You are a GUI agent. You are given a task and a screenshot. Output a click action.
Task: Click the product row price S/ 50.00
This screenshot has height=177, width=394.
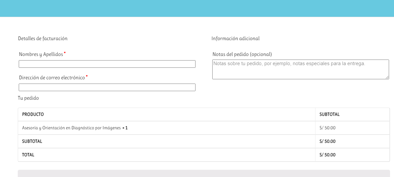327,128
